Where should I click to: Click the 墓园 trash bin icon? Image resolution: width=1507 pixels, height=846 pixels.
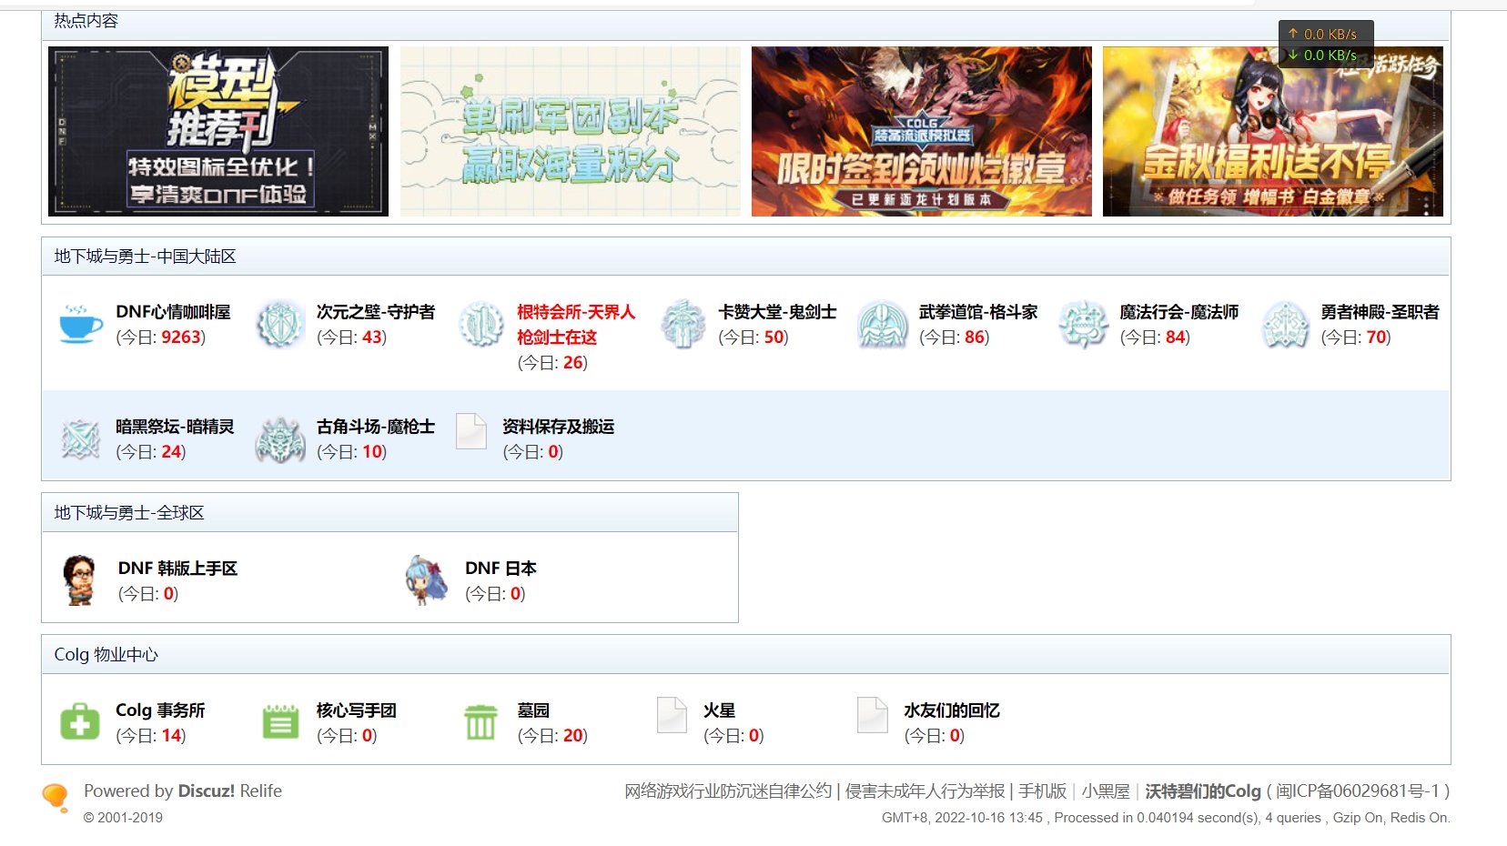tap(481, 722)
